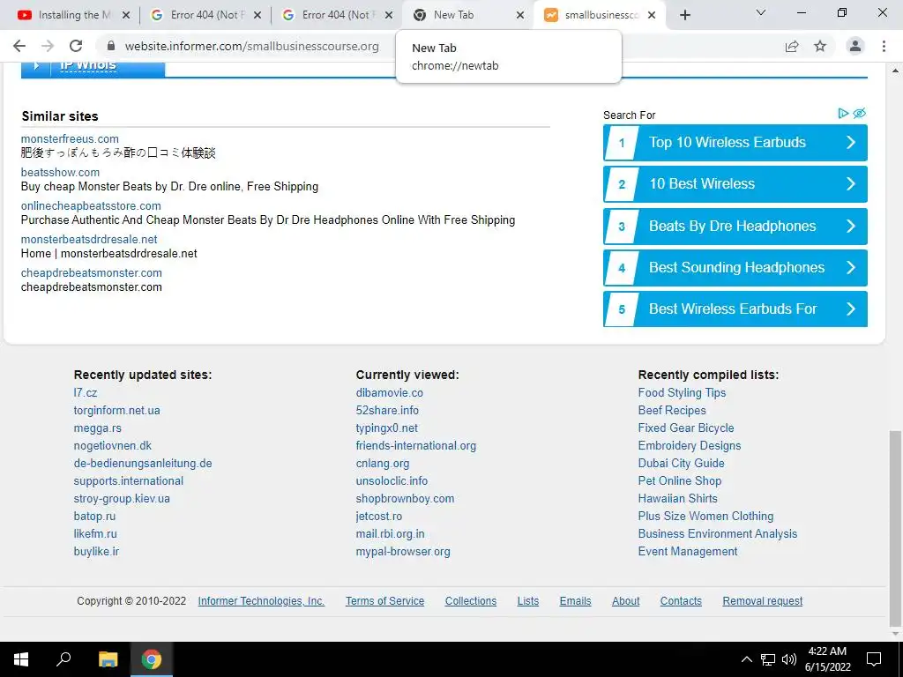Click the AdChoices triangle icon
The height and width of the screenshot is (677, 903).
(x=843, y=114)
